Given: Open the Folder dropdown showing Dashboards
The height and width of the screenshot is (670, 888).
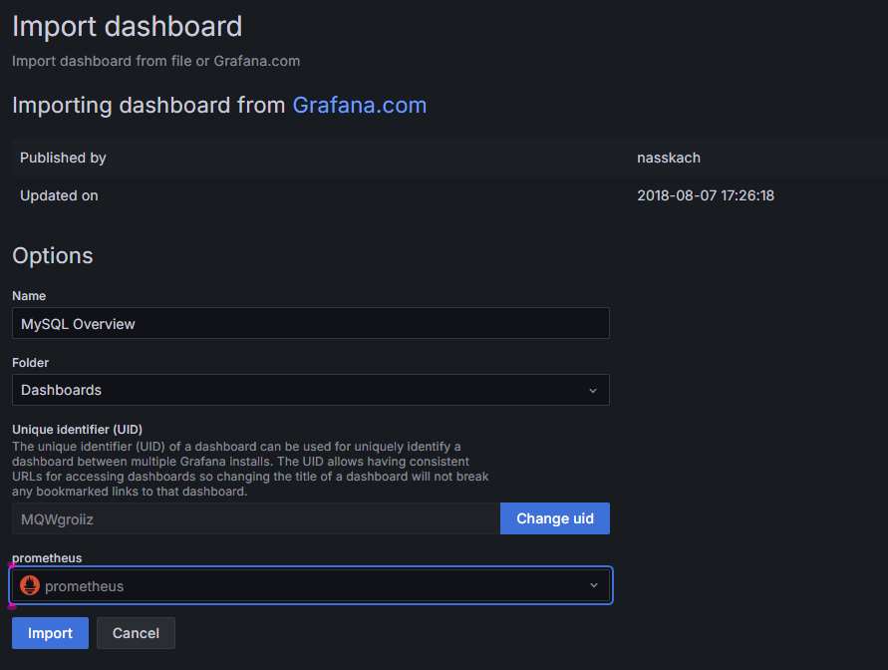Looking at the screenshot, I should point(310,390).
